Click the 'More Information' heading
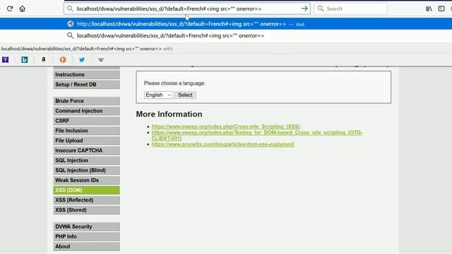Screen dimensions: 452x254 point(169,114)
